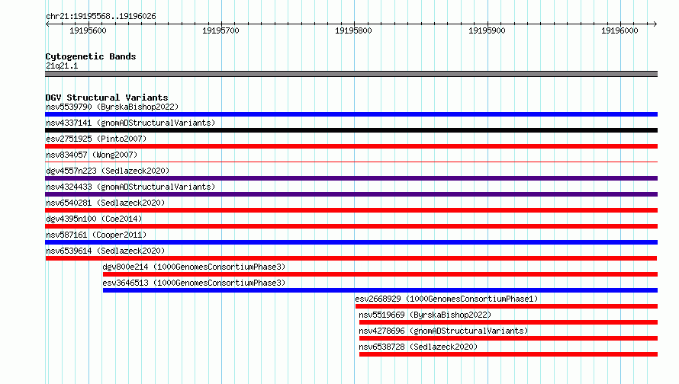Click red bar of nsv6540281
Viewport: 679px width, 384px height.
[351, 210]
